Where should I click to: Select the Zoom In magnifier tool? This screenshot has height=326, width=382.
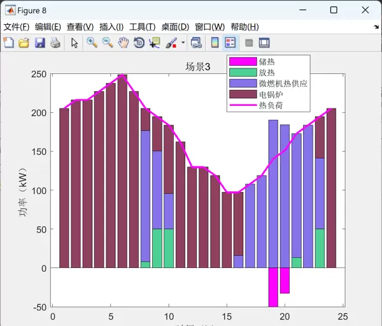click(x=92, y=43)
